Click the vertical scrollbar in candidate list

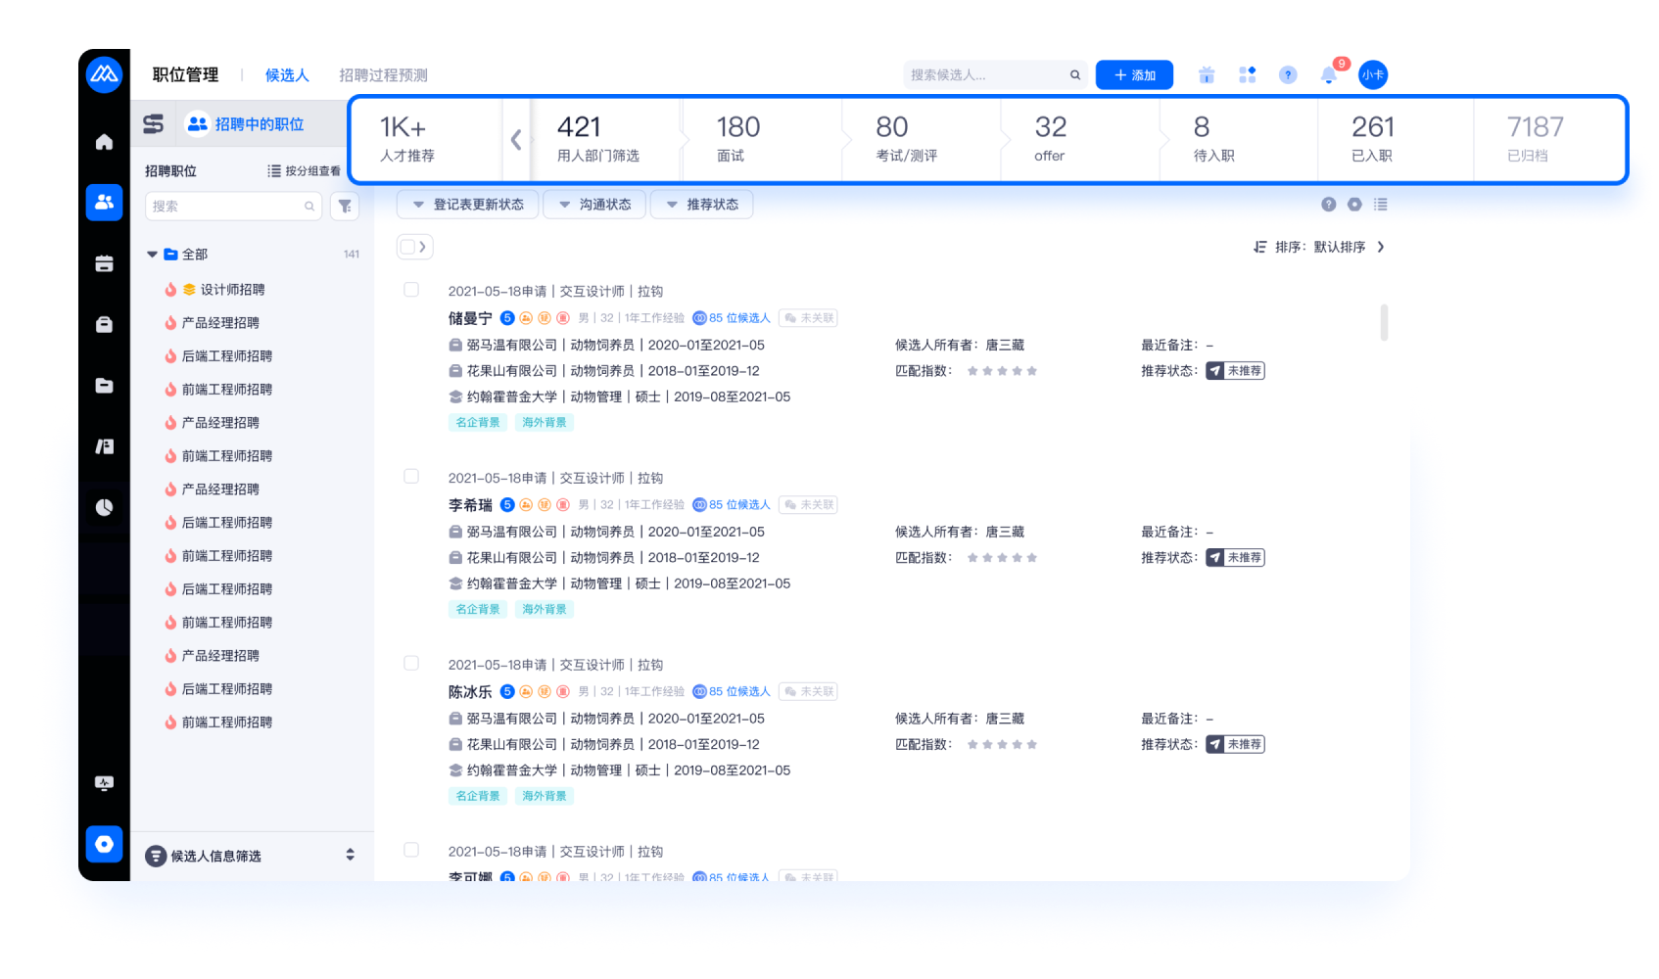[1384, 322]
